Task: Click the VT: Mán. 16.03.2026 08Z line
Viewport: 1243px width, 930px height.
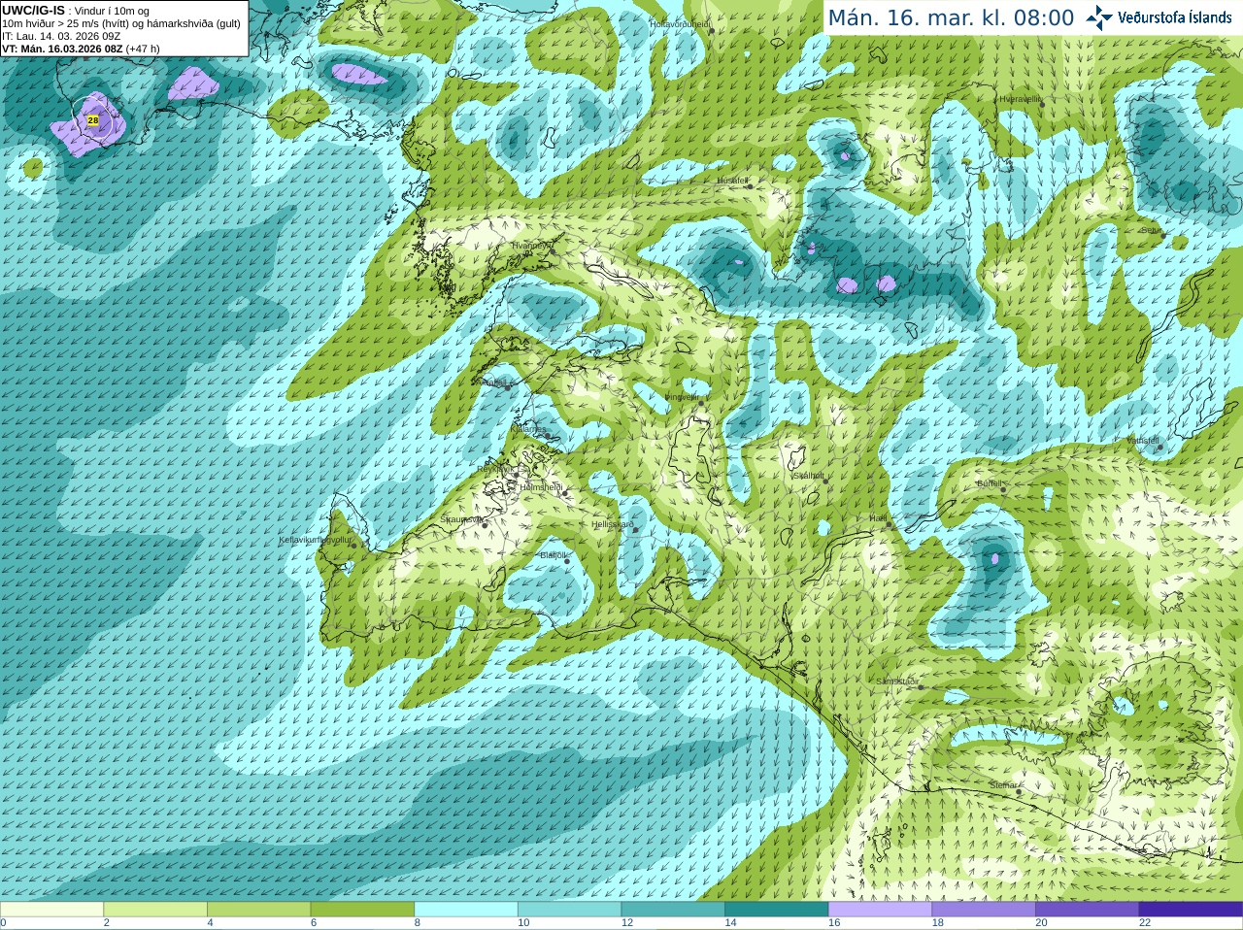Action: pyautogui.click(x=81, y=49)
